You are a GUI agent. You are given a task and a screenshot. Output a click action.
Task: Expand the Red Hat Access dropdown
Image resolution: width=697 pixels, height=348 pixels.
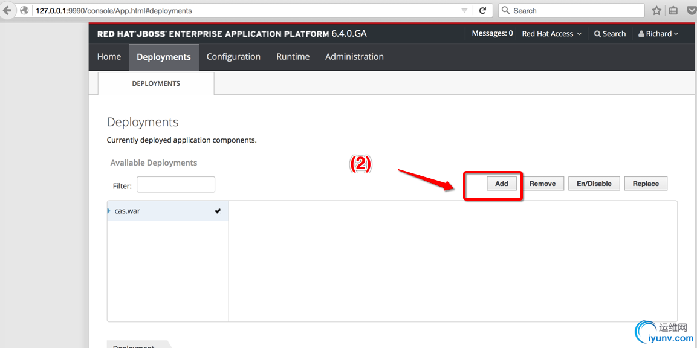coord(552,34)
